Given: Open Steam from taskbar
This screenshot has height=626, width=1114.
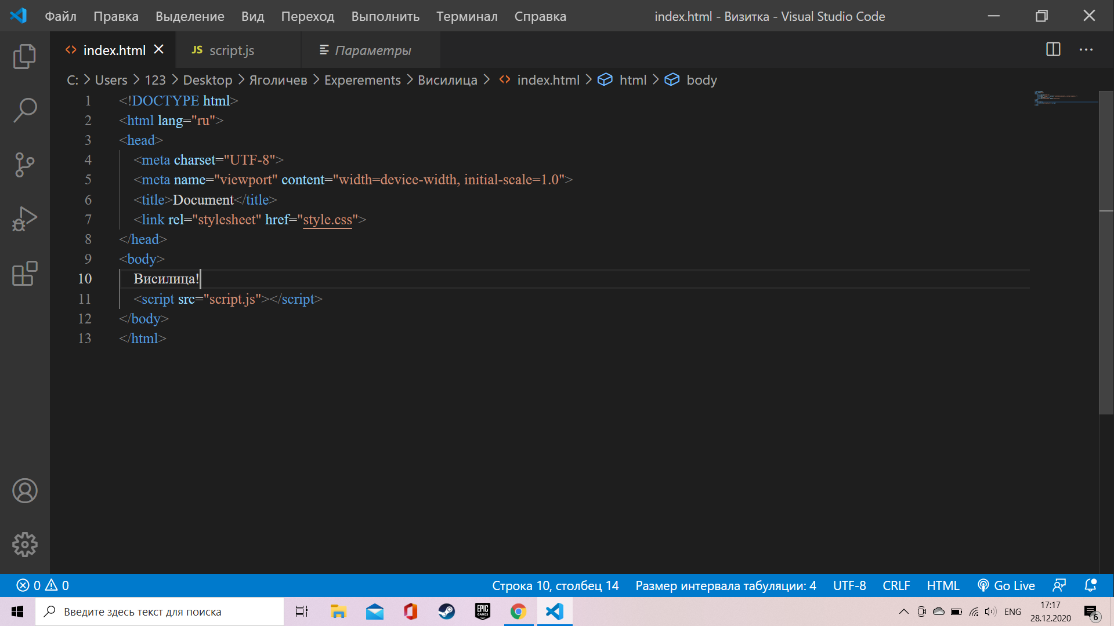Looking at the screenshot, I should coord(446,612).
